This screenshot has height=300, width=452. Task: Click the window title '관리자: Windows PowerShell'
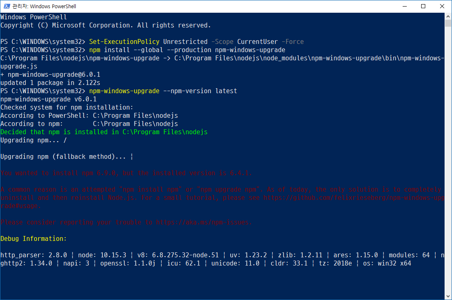point(44,6)
